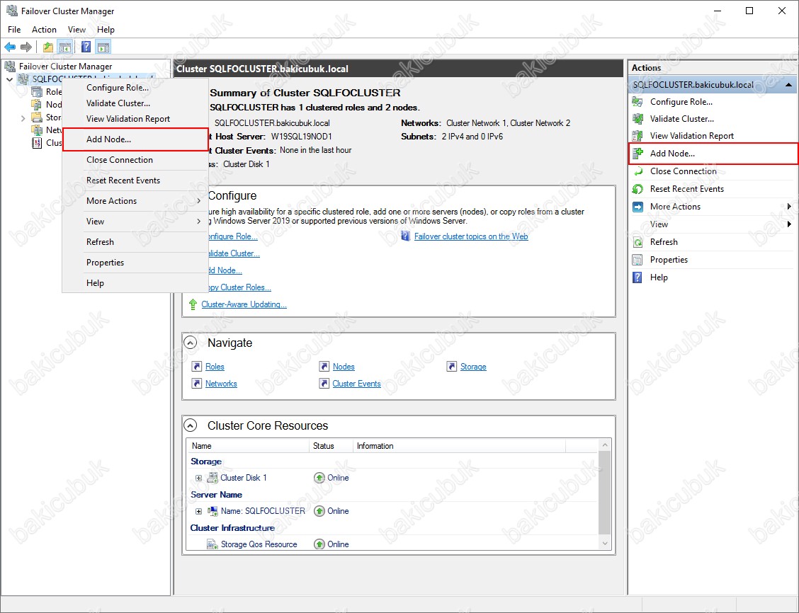Screen dimensions: 799x613
Task: Open the More Actions submenu in the context menu
Action: click(135, 201)
